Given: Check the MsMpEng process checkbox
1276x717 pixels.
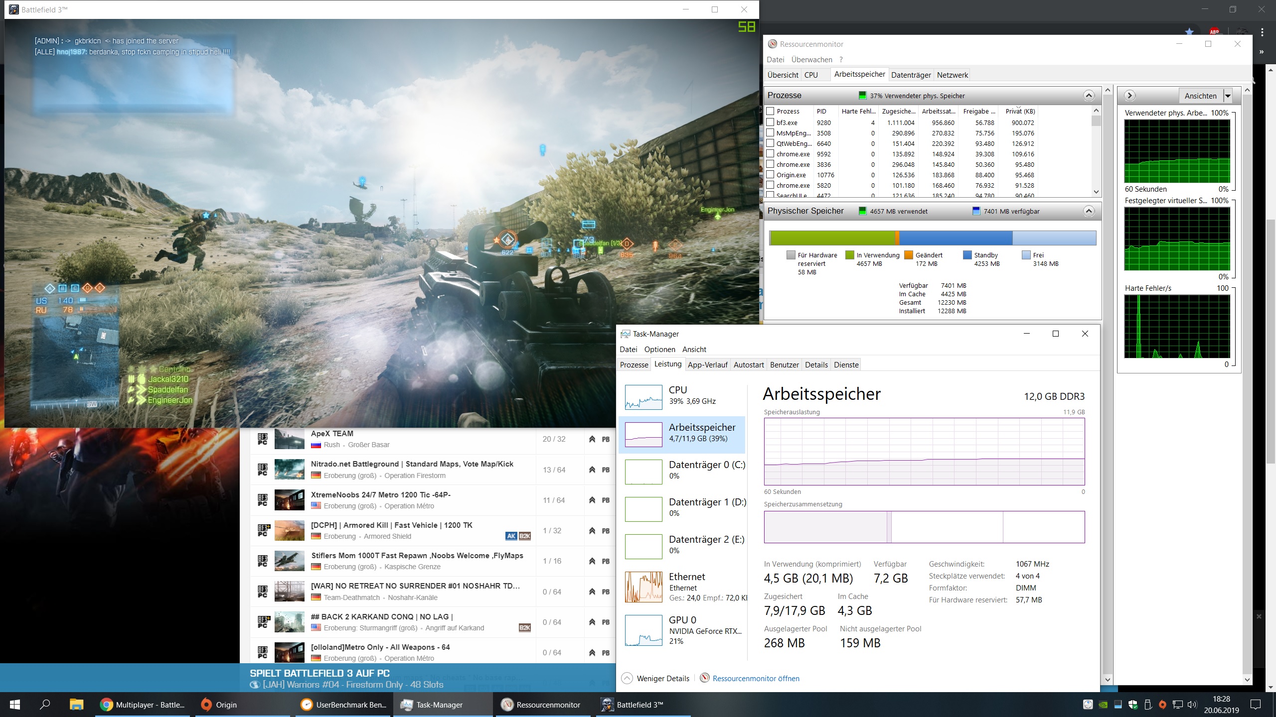Looking at the screenshot, I should pyautogui.click(x=770, y=132).
